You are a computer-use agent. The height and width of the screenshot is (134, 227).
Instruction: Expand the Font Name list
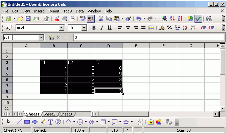click(62, 28)
